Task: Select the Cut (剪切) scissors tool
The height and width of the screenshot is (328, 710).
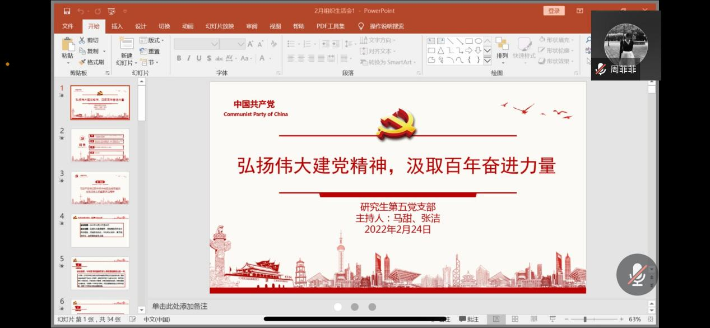Action: click(89, 40)
